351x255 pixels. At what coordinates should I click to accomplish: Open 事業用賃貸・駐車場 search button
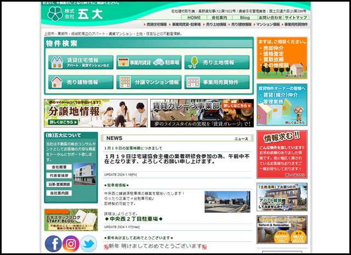(x=149, y=62)
